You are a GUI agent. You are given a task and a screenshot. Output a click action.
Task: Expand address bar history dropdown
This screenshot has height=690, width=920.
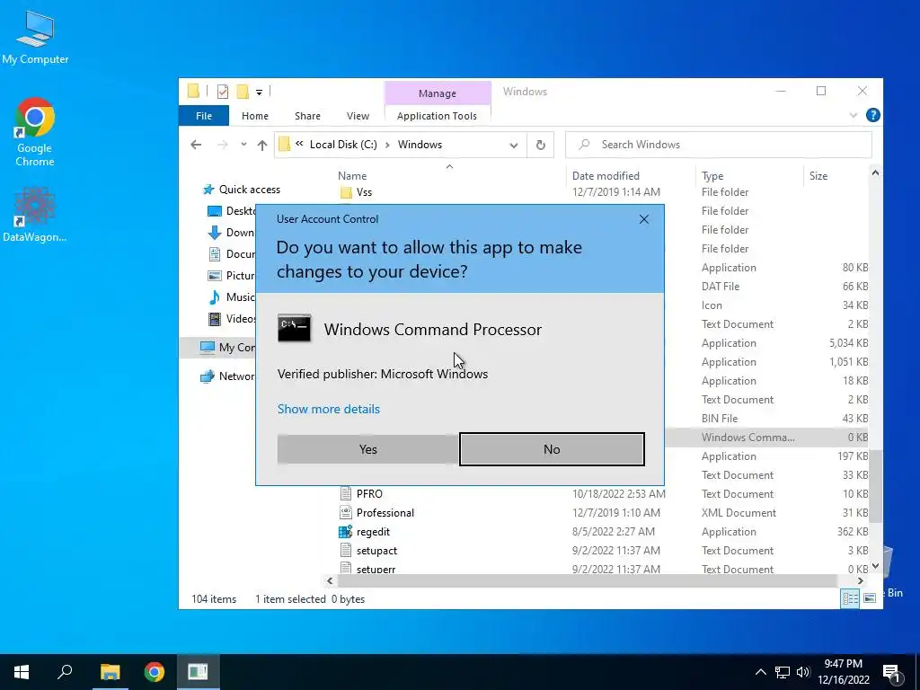(513, 145)
